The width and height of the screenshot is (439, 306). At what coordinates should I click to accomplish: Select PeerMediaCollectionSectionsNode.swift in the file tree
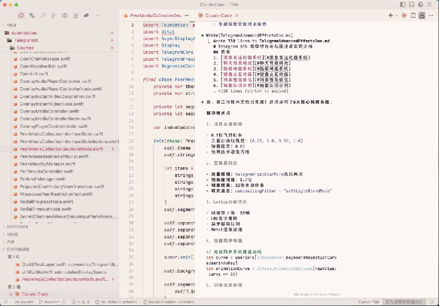click(x=61, y=149)
